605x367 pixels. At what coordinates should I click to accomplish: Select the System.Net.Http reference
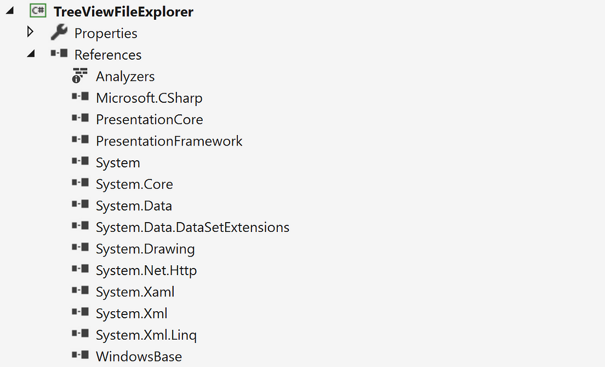pos(146,270)
